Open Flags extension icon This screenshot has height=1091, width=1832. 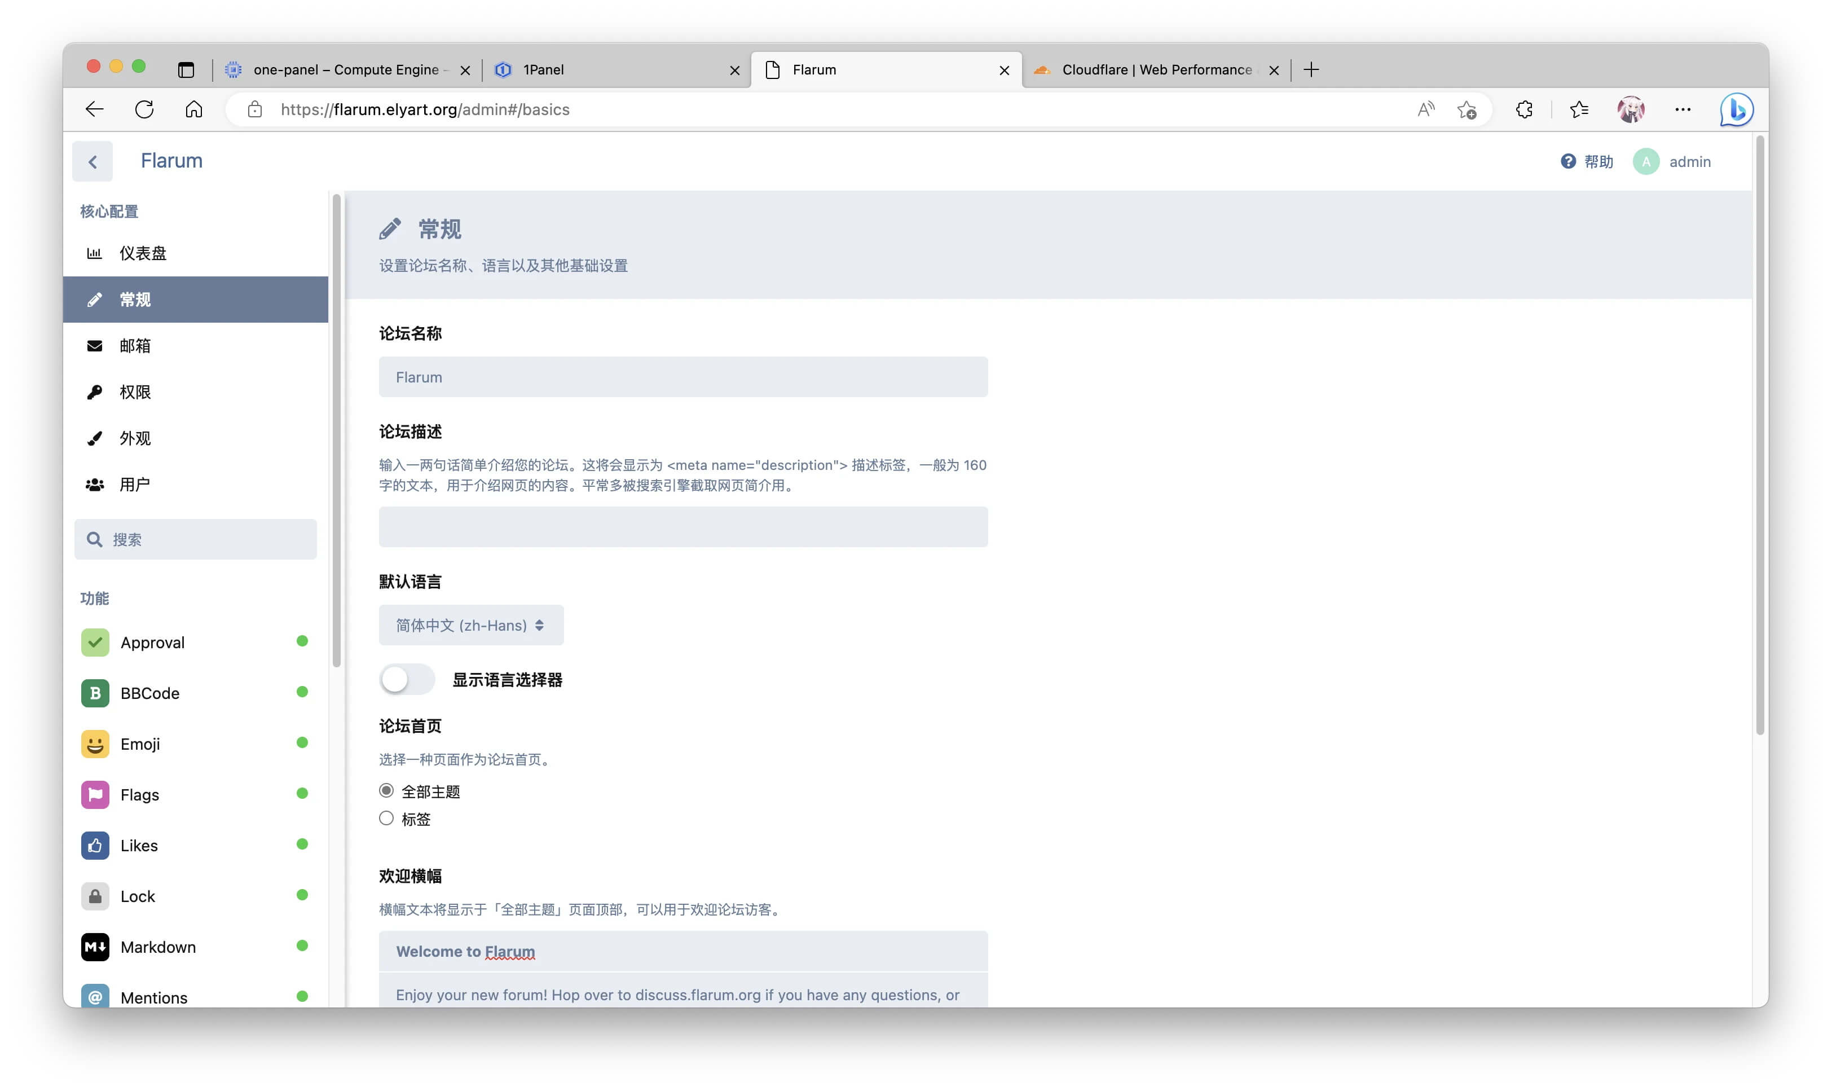(x=95, y=795)
